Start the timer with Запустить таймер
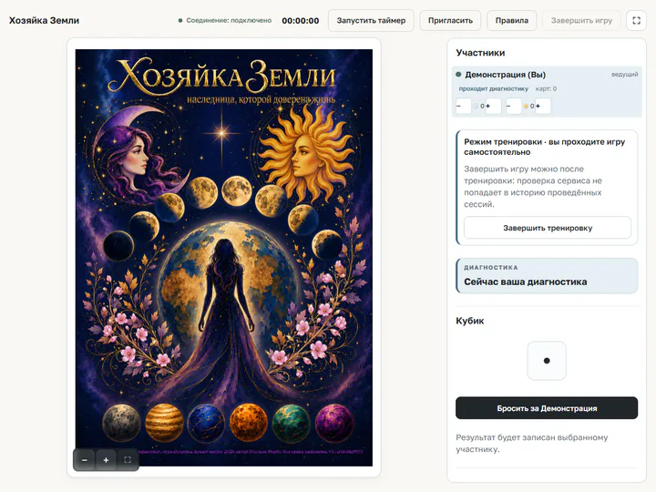This screenshot has width=656, height=492. [x=371, y=20]
